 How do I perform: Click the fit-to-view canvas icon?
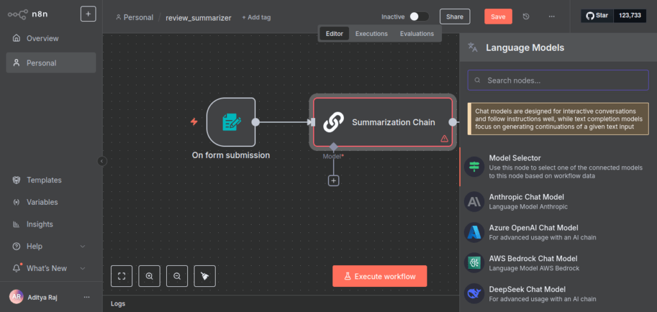point(121,276)
